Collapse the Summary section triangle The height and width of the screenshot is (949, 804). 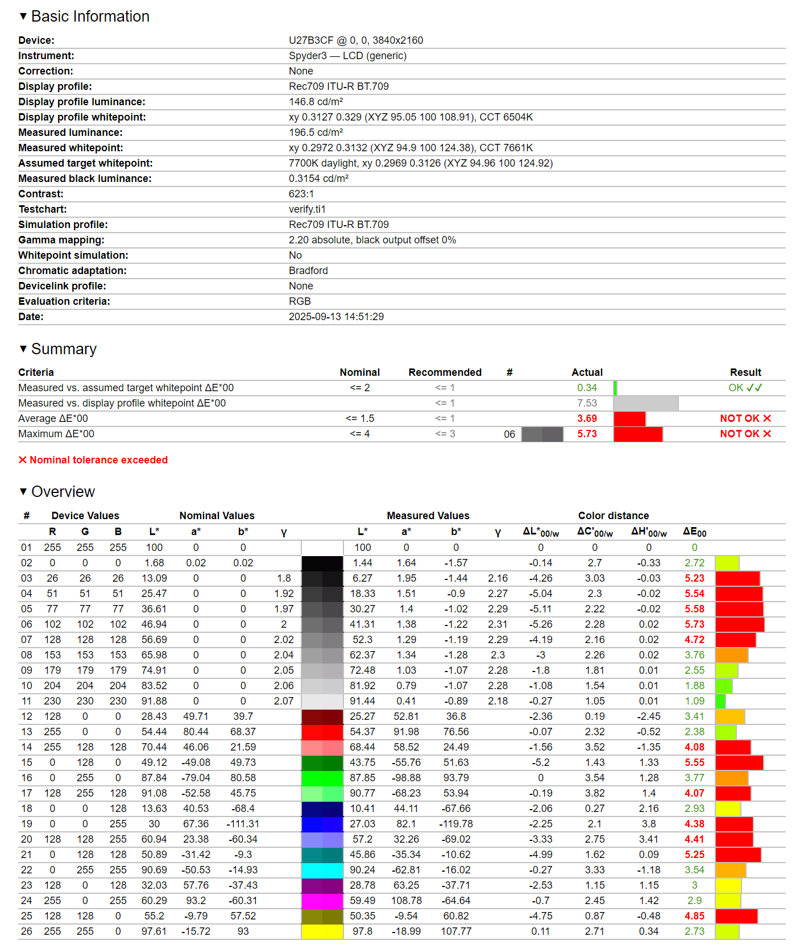coord(23,349)
